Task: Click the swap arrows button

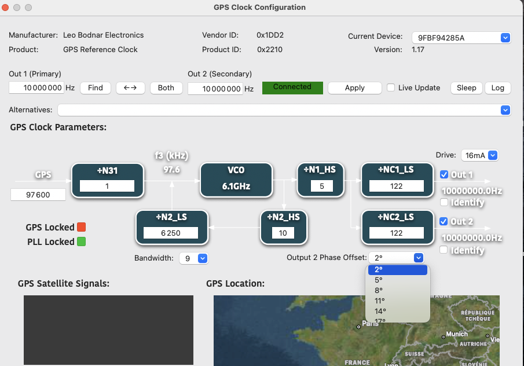Action: click(130, 88)
